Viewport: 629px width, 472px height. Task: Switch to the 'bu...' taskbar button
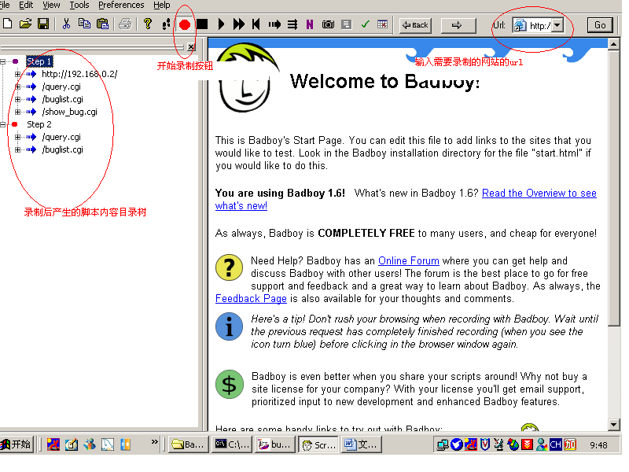[275, 444]
